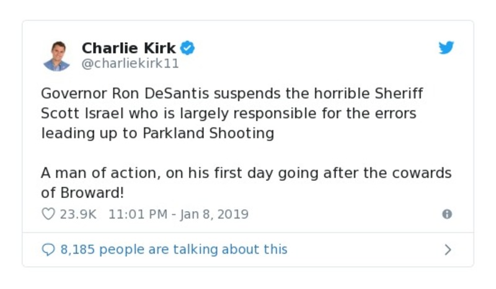Click the Twitter bird logo

(446, 48)
